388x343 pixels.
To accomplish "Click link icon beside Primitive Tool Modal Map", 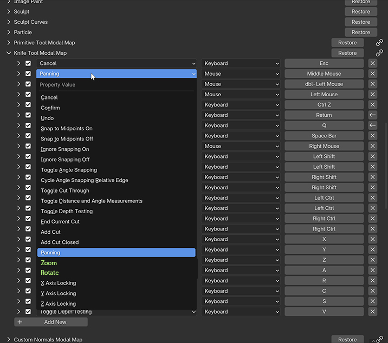I will point(379,43).
